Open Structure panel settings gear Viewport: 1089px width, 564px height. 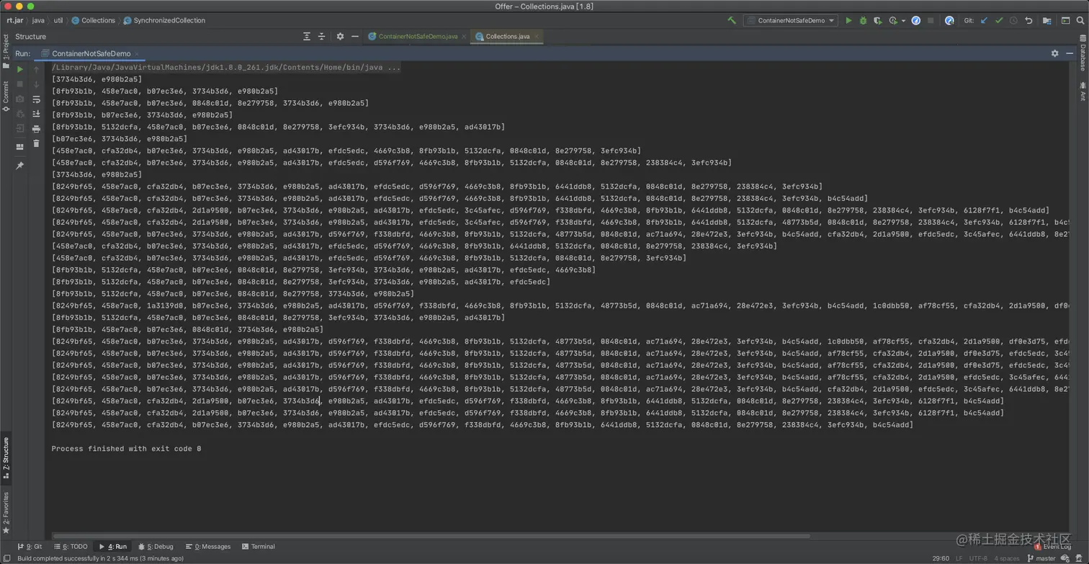point(340,37)
